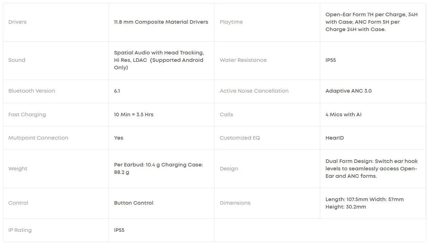Click the Dual Form Design description
This screenshot has width=430, height=246.
[x=371, y=169]
